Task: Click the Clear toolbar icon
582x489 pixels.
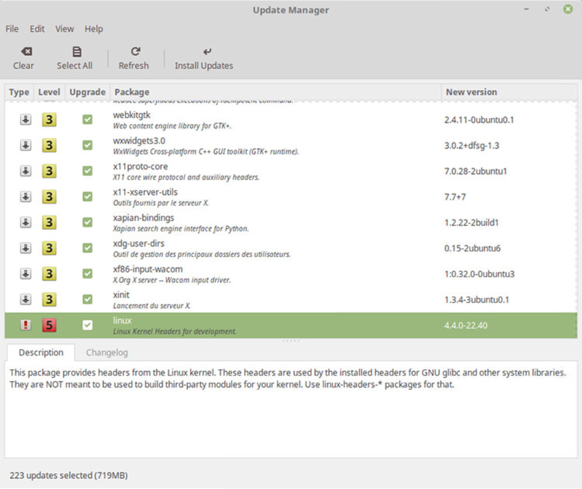Action: tap(26, 52)
